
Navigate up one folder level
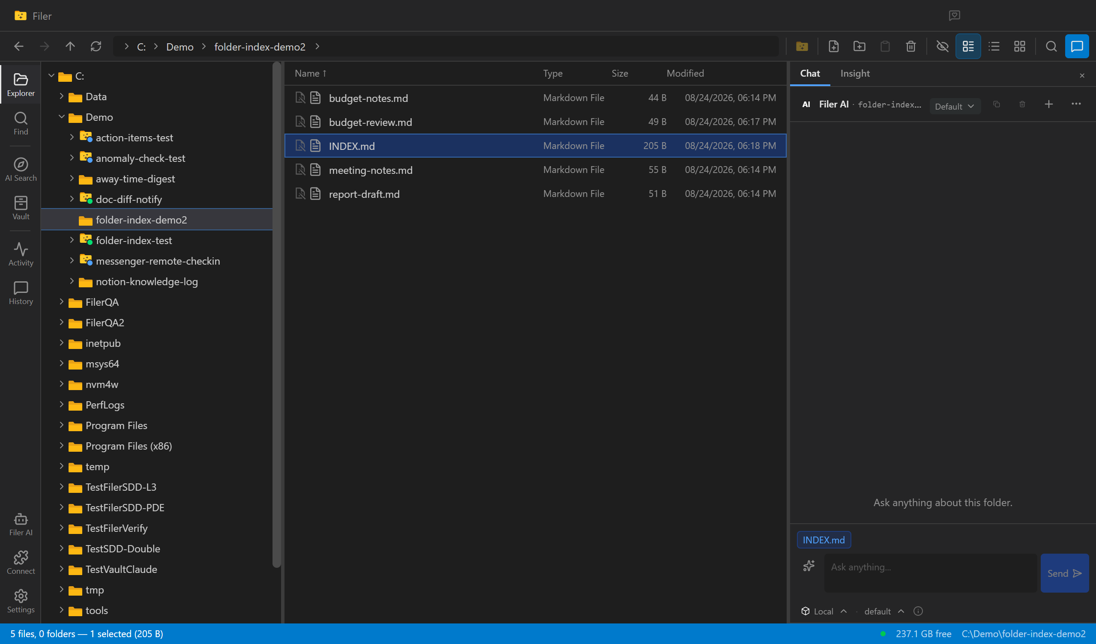pyautogui.click(x=70, y=47)
